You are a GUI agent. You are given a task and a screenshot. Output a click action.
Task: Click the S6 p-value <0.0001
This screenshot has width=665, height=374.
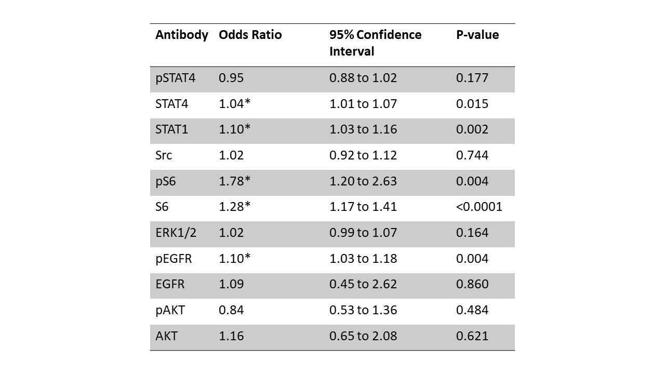click(479, 207)
